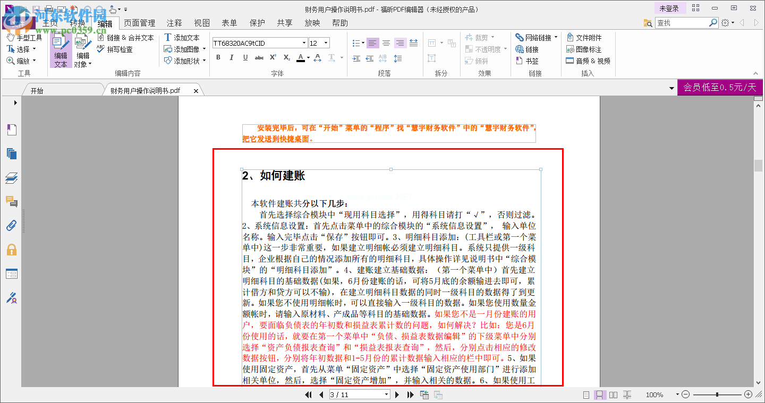Click the Find (查找) search field
The height and width of the screenshot is (403, 765).
[682, 23]
